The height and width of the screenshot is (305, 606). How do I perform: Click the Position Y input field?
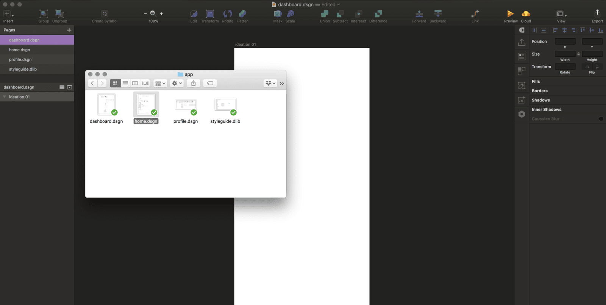click(592, 41)
